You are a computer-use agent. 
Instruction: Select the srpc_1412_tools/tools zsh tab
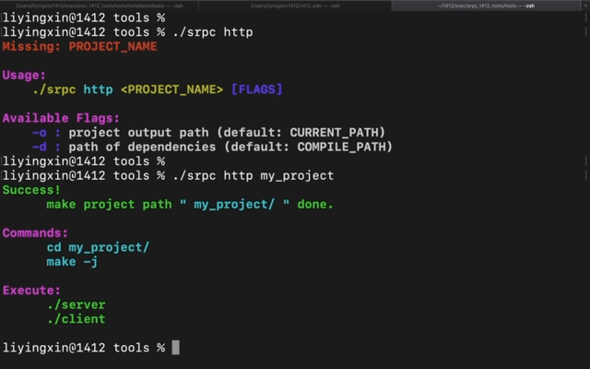486,6
